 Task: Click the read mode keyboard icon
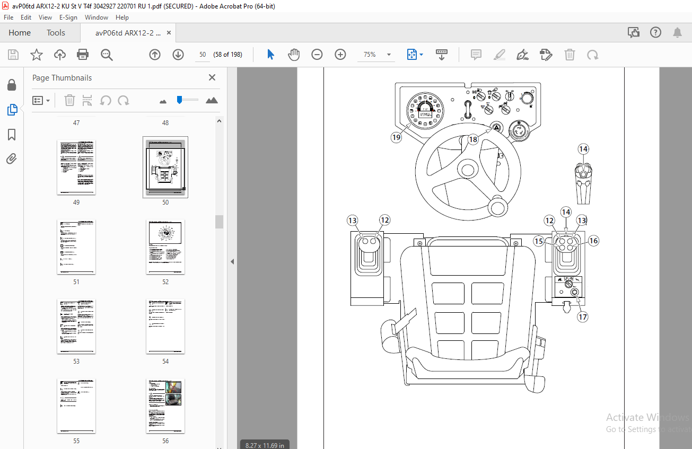(x=442, y=55)
